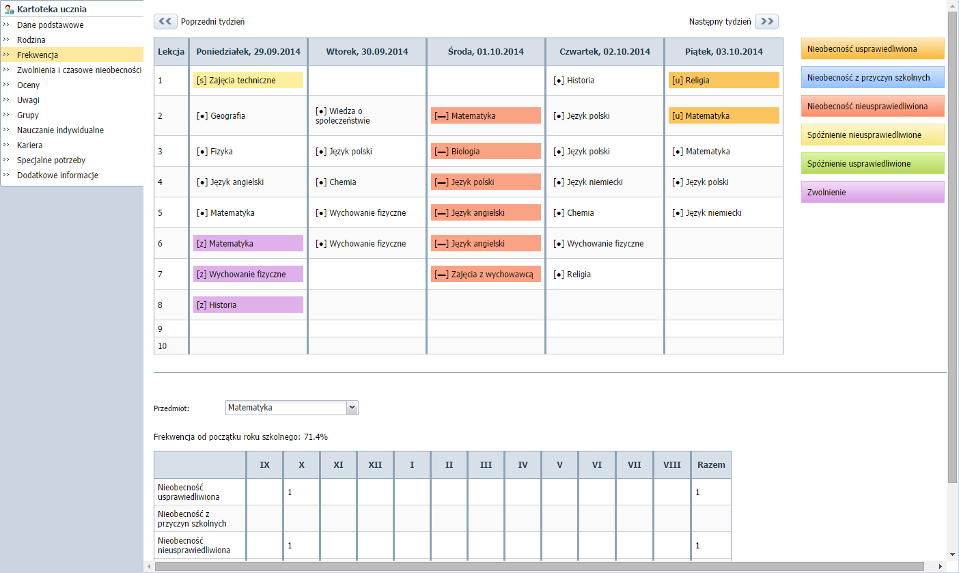The height and width of the screenshot is (573, 959).
Task: Click Następny tydzień link text
Action: pyautogui.click(x=720, y=22)
